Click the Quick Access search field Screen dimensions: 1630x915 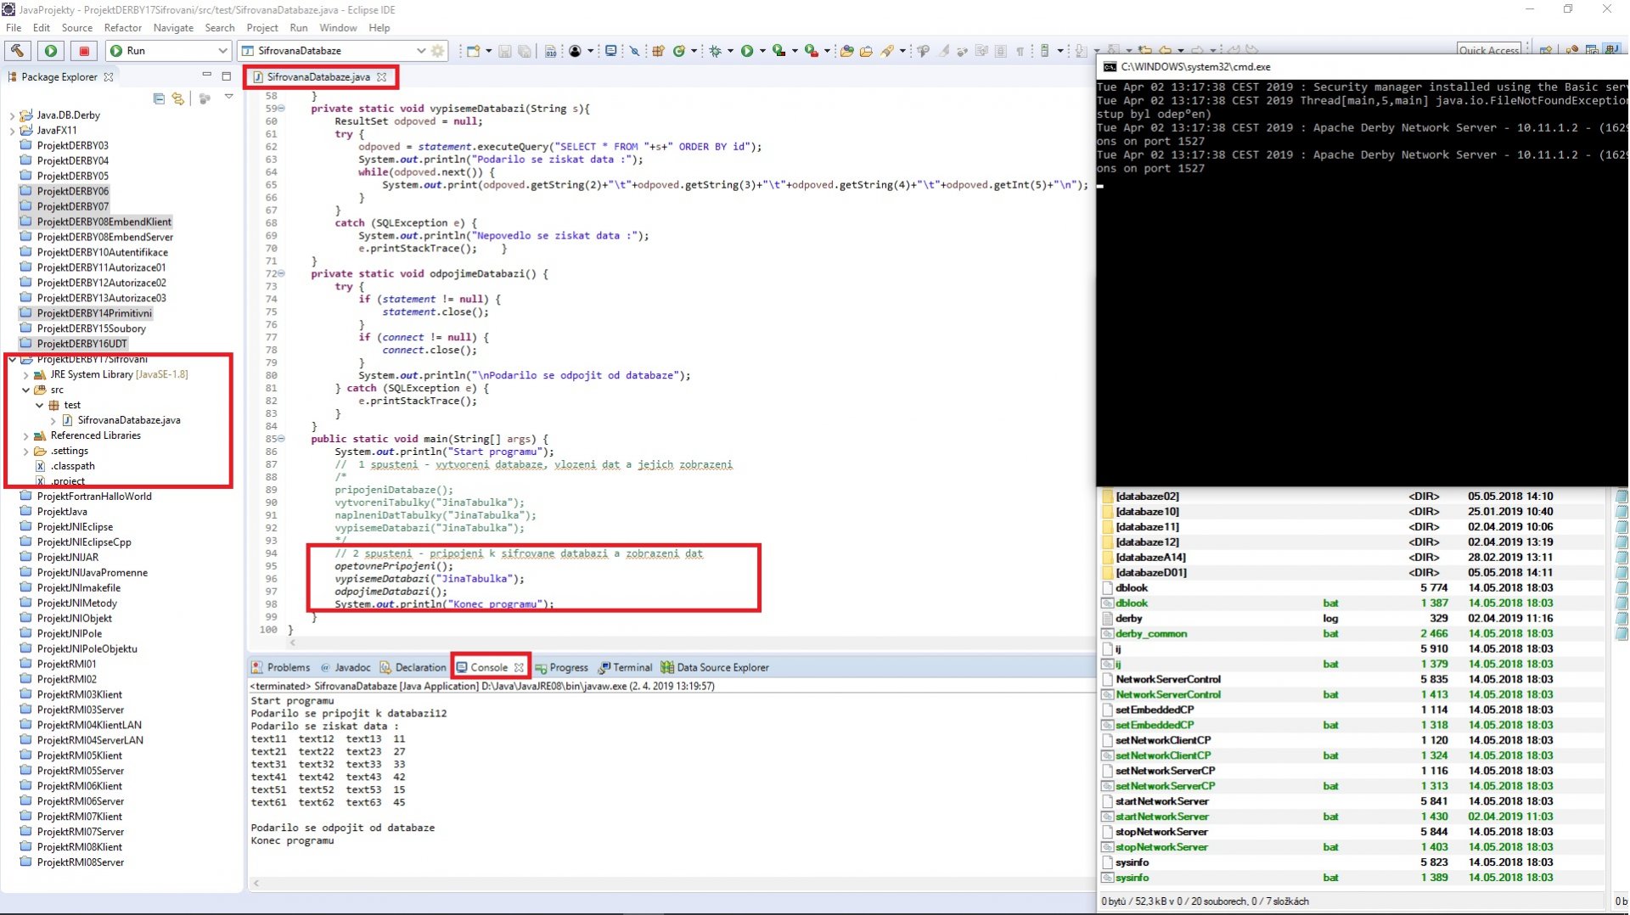(x=1489, y=50)
